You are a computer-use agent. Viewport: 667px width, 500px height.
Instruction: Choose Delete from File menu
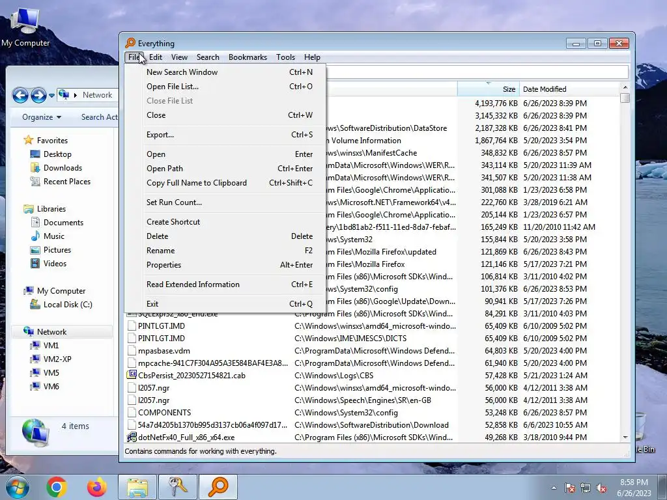click(x=225, y=236)
